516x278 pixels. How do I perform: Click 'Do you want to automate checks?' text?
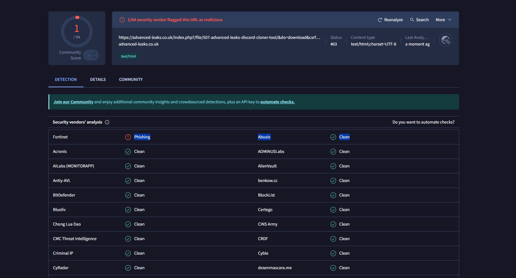tap(423, 122)
